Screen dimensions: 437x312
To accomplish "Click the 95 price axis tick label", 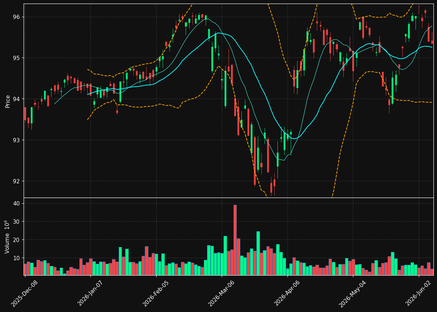I will click(x=17, y=58).
